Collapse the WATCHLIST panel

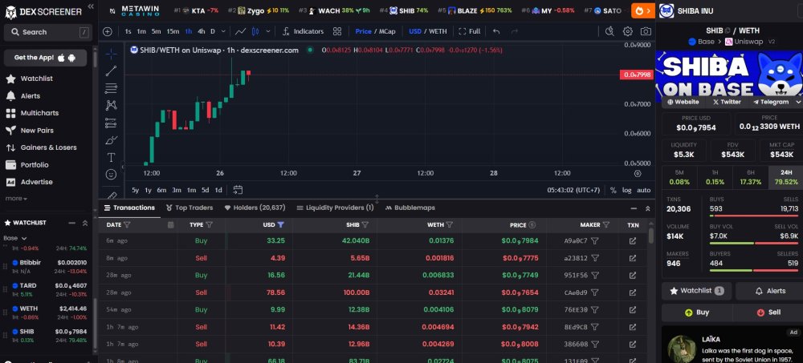(72, 223)
